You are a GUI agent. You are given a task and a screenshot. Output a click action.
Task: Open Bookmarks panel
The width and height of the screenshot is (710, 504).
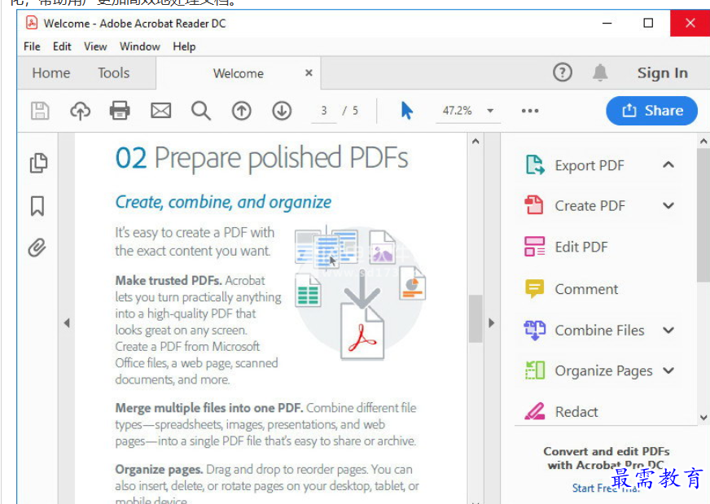coord(37,206)
